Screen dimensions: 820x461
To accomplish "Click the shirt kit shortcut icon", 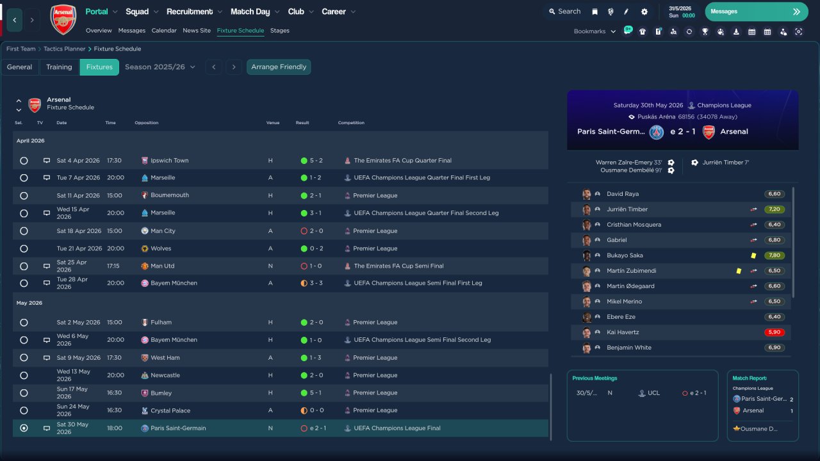I will [x=643, y=31].
